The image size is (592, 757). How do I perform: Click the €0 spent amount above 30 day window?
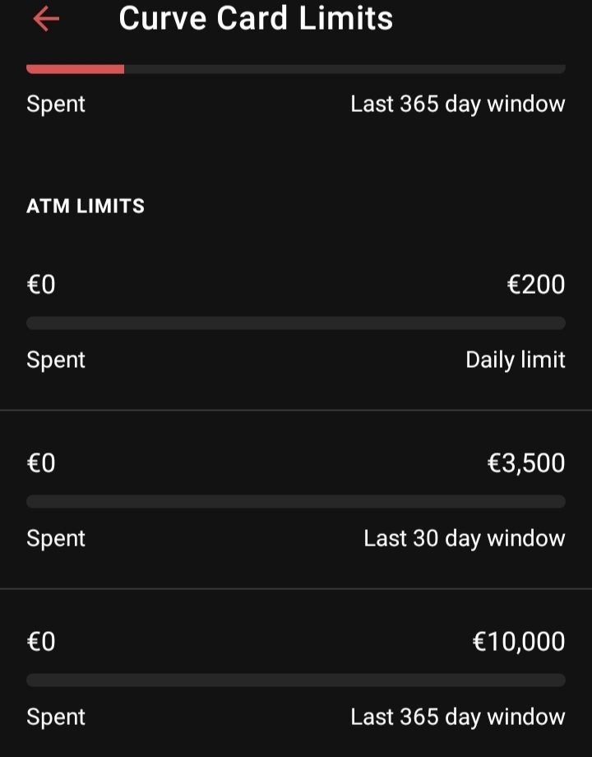pos(41,463)
